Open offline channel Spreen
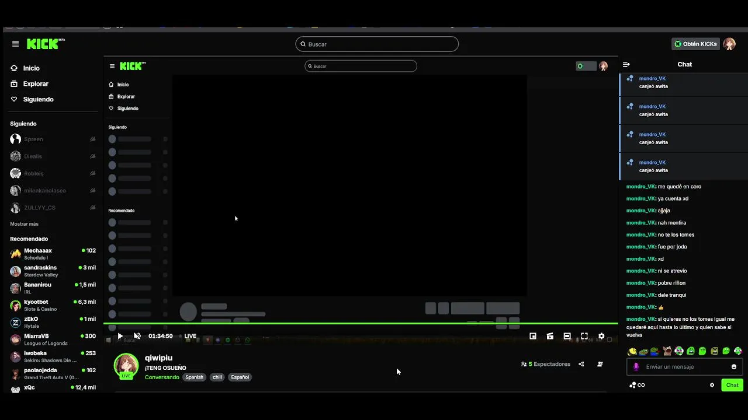748x420 pixels. 53,139
